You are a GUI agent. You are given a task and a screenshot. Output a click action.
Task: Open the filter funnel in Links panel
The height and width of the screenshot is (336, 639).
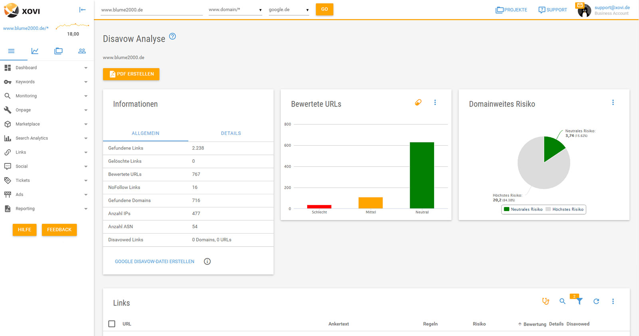click(579, 301)
